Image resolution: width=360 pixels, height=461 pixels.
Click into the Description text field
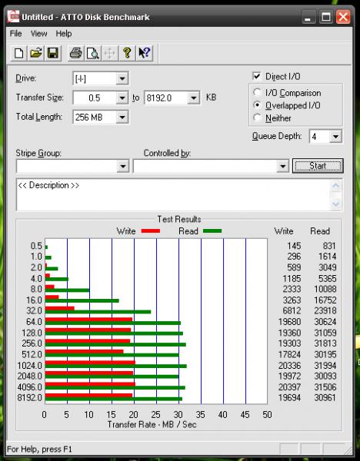point(174,194)
